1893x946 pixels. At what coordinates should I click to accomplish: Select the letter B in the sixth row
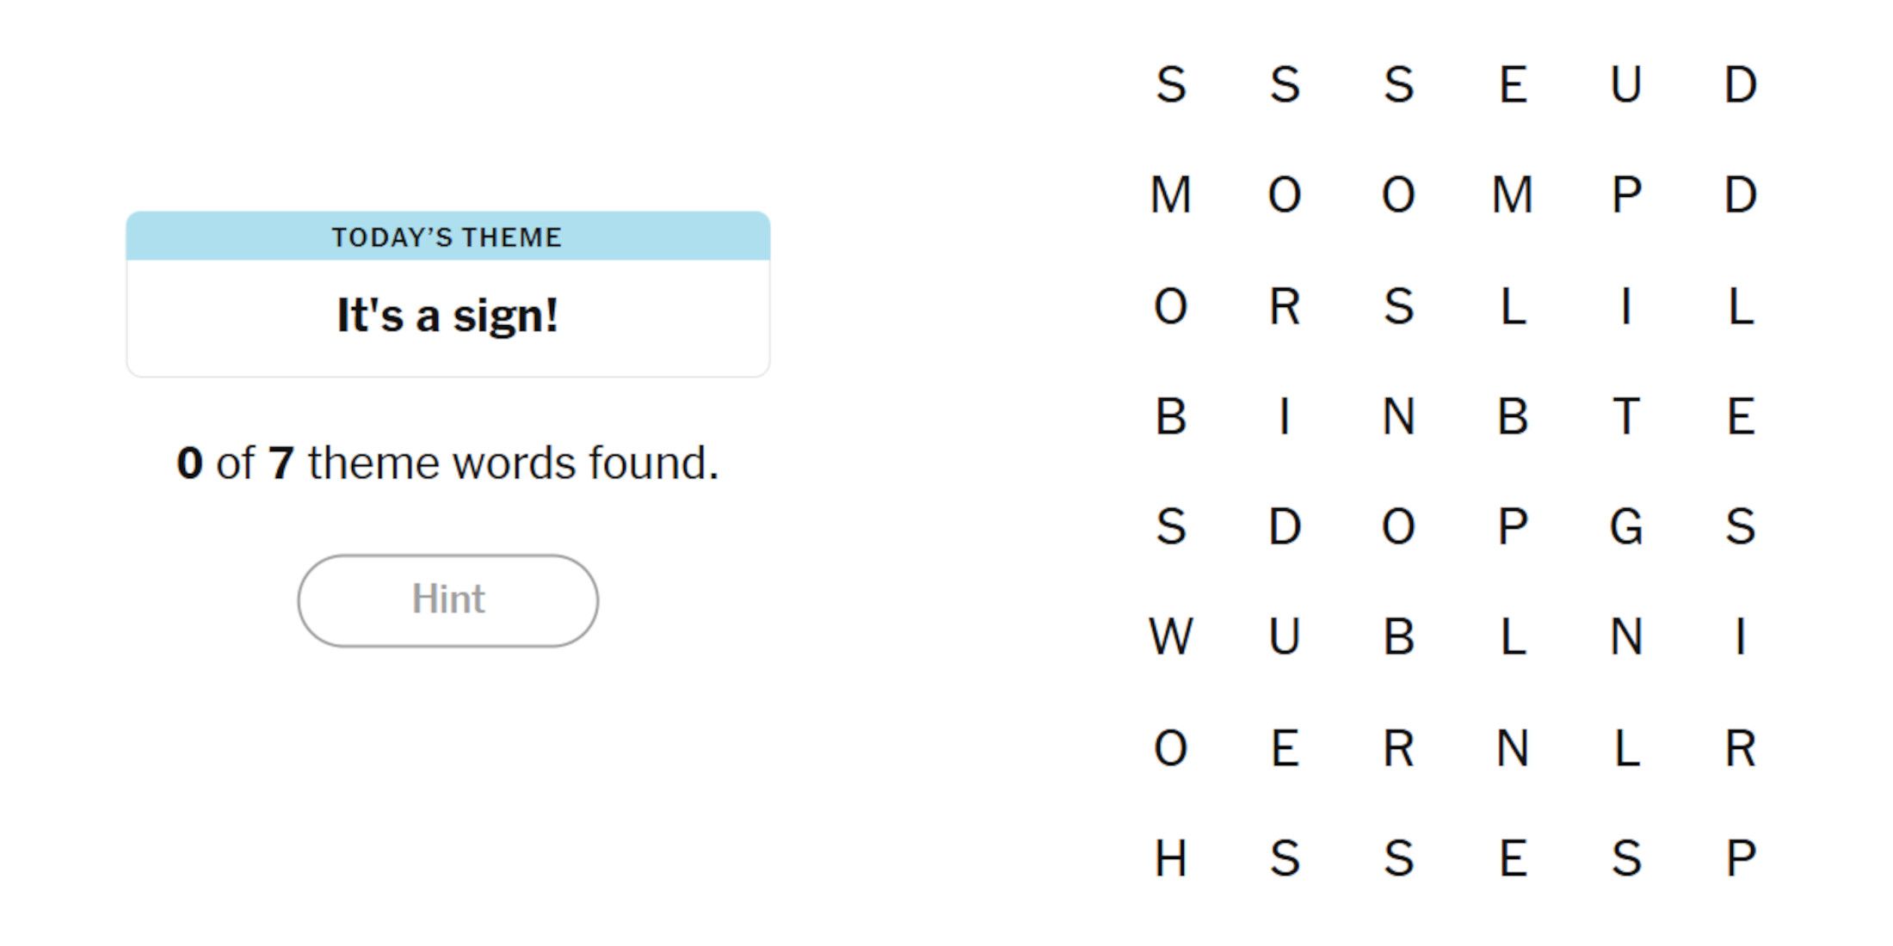coord(1399,637)
